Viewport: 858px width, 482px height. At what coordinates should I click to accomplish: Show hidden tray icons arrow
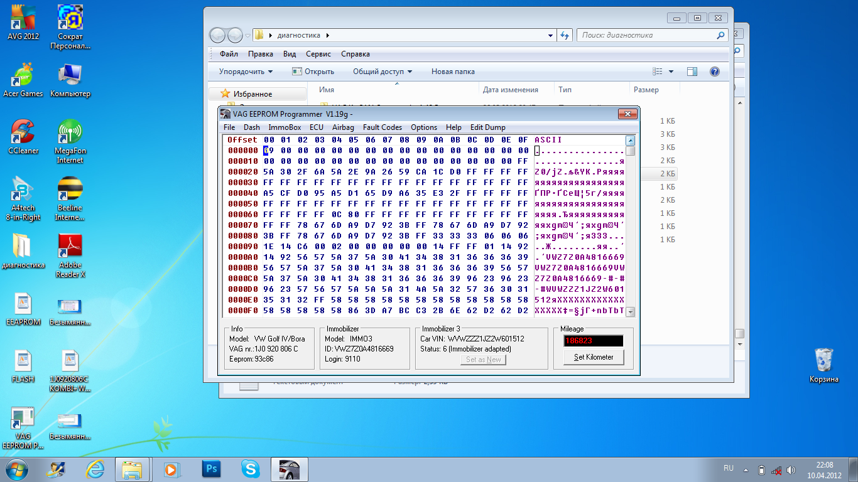pyautogui.click(x=746, y=469)
